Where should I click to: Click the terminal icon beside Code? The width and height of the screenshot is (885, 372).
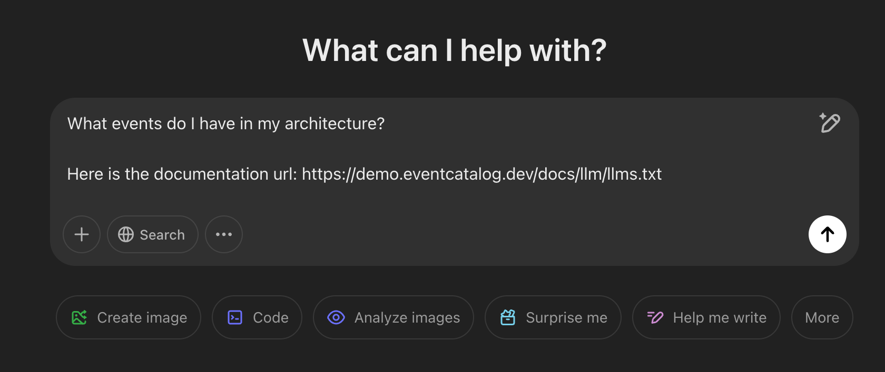coord(235,317)
